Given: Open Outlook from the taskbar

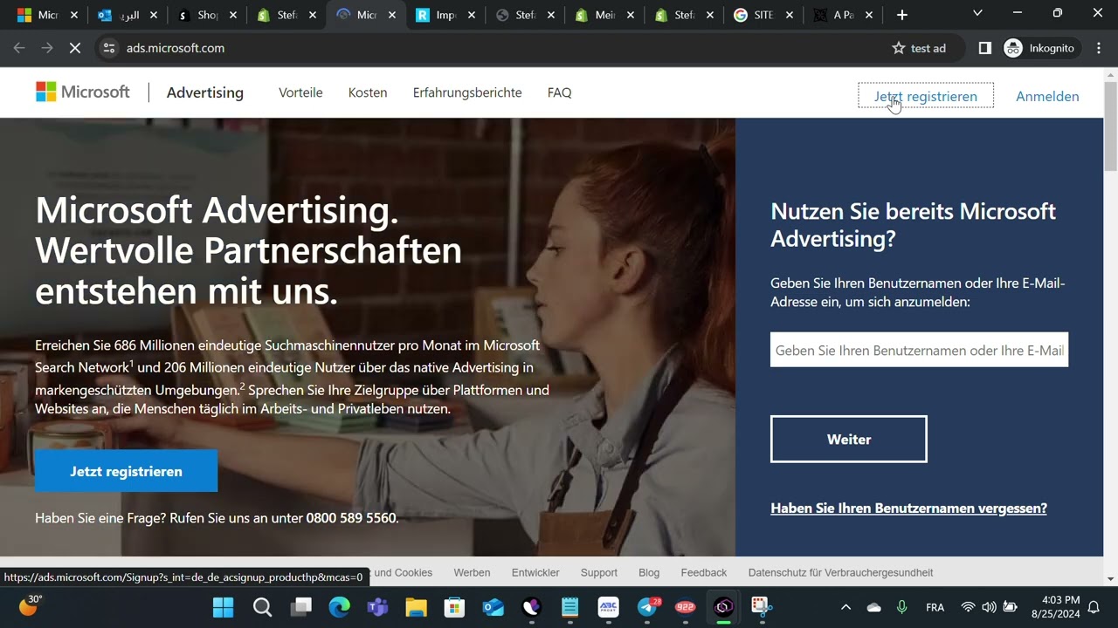Looking at the screenshot, I should pyautogui.click(x=493, y=607).
